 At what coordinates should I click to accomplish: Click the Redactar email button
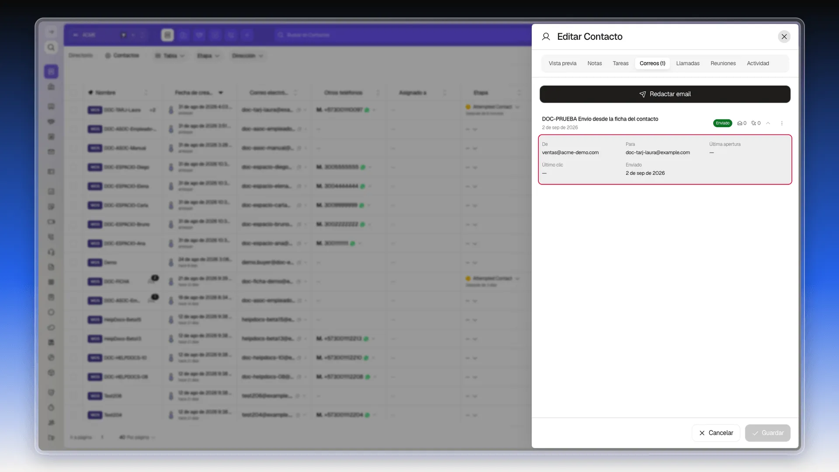665,94
